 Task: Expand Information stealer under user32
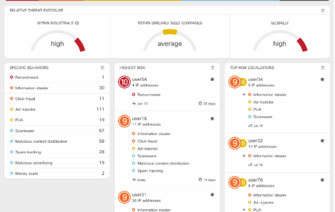tap(244, 156)
